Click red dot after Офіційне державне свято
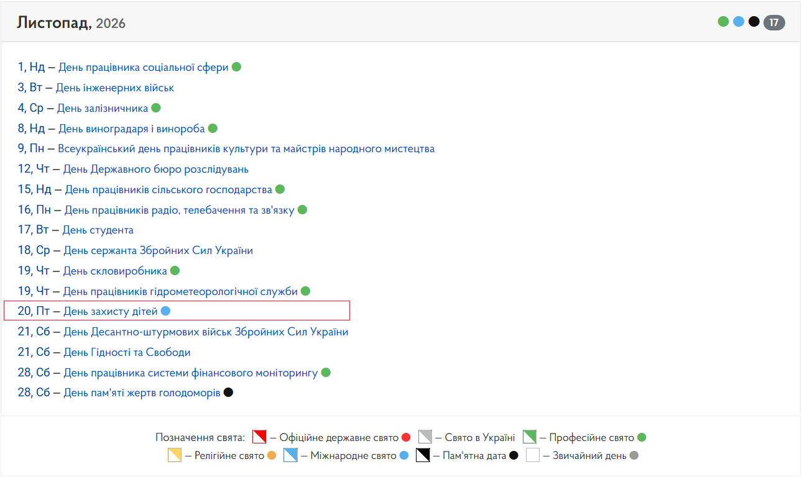The width and height of the screenshot is (802, 477). pos(407,437)
